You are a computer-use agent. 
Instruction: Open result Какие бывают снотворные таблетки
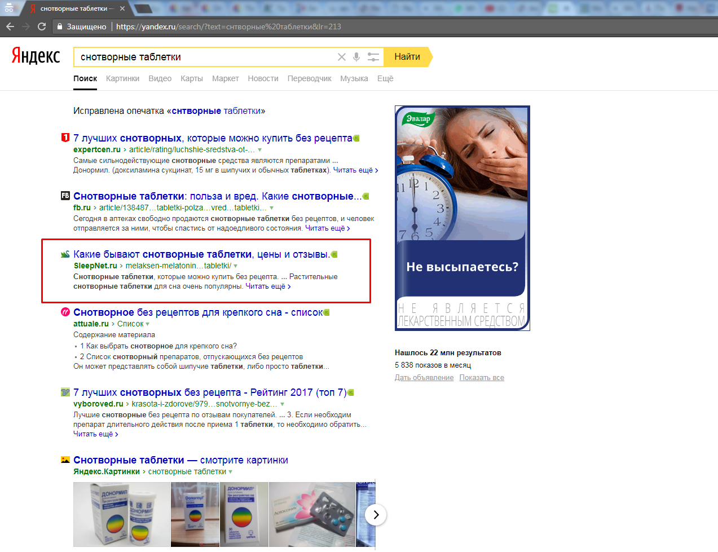tap(201, 254)
